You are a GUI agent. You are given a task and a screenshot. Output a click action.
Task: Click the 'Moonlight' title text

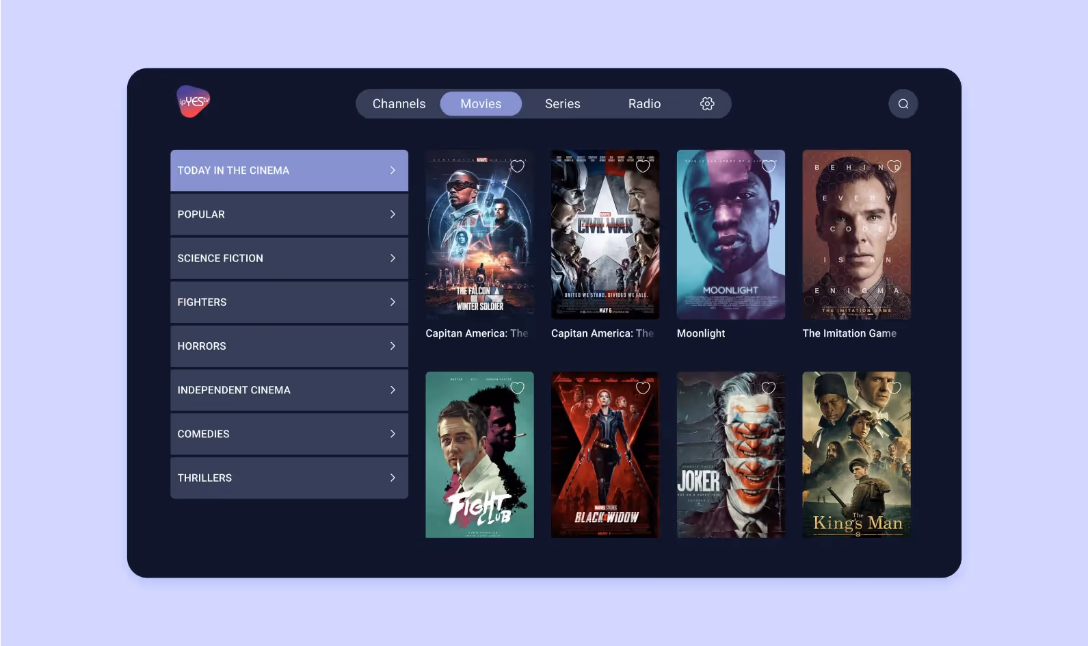(x=701, y=333)
